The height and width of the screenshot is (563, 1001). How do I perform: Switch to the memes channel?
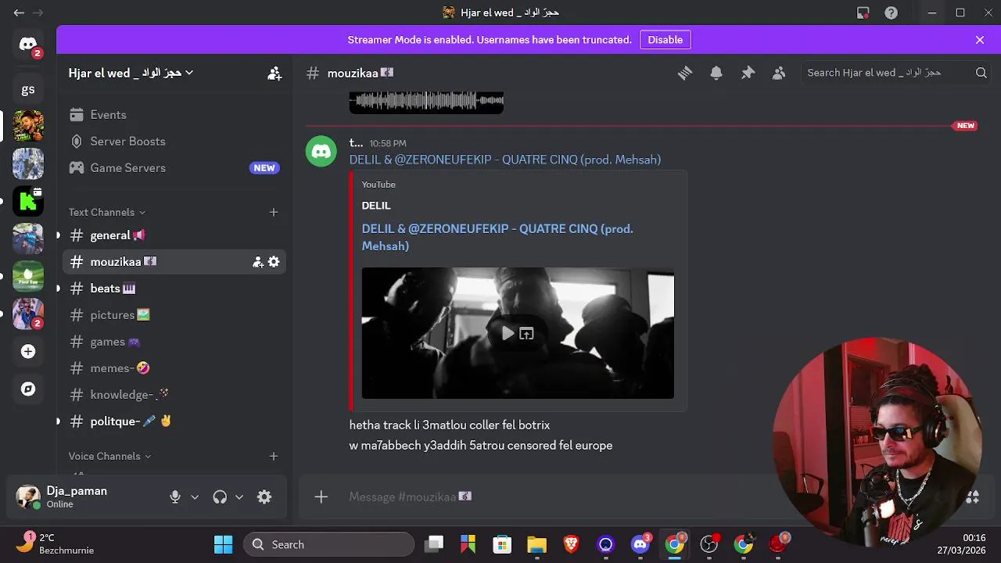(x=174, y=368)
